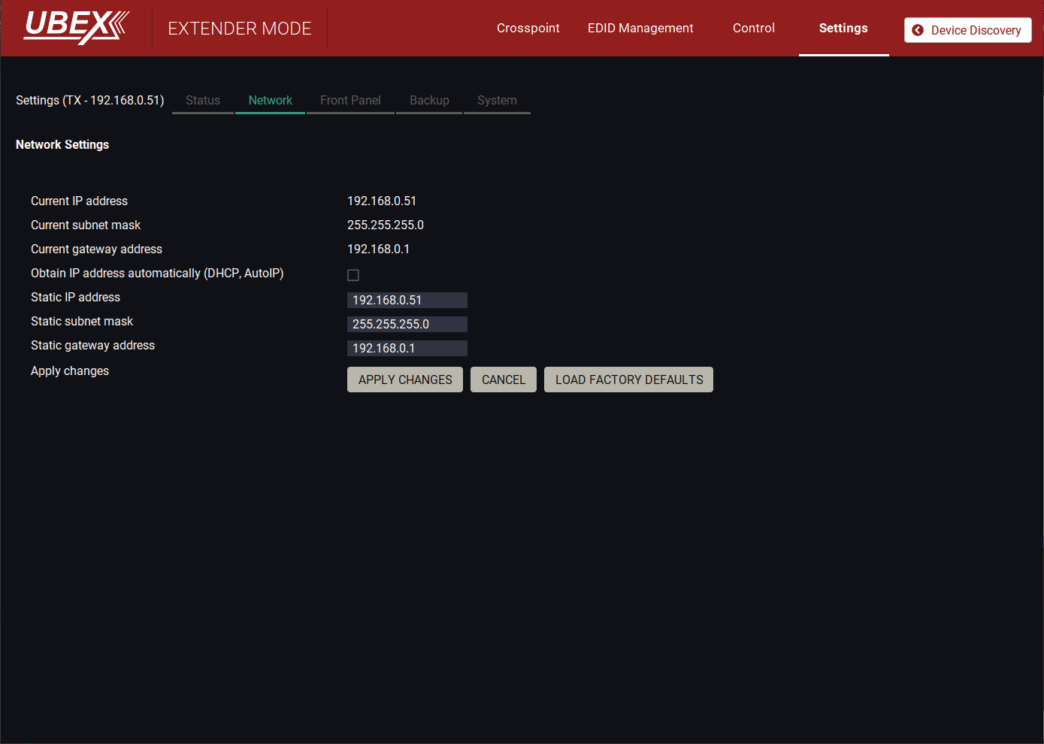Click the Device Discovery back arrow icon

pyautogui.click(x=917, y=30)
